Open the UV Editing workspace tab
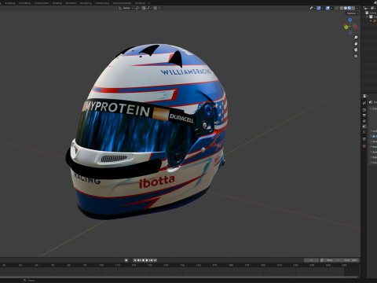Screen dimensions: 377x283 [x=24, y=3]
